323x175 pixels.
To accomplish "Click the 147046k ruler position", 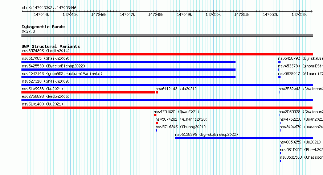I will coord(99,14).
